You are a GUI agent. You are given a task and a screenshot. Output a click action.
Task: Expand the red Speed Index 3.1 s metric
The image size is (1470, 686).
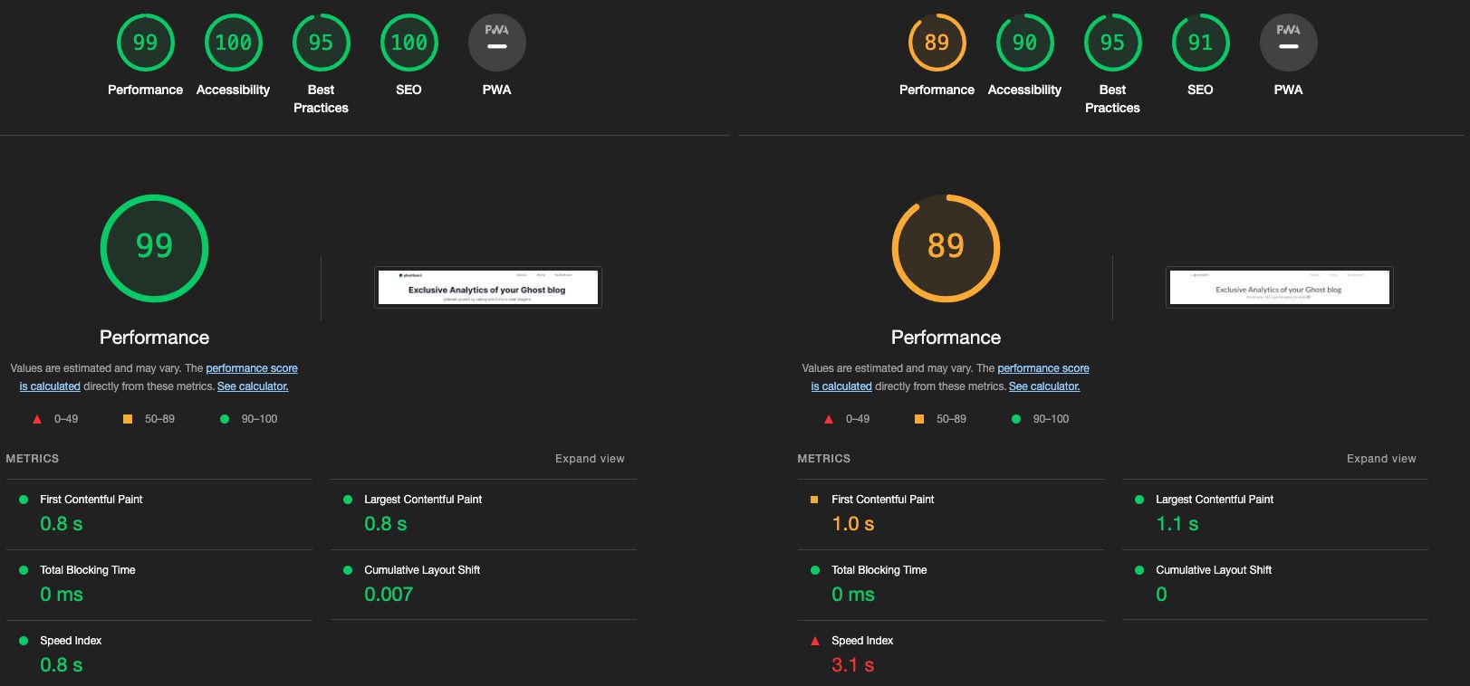tap(861, 641)
